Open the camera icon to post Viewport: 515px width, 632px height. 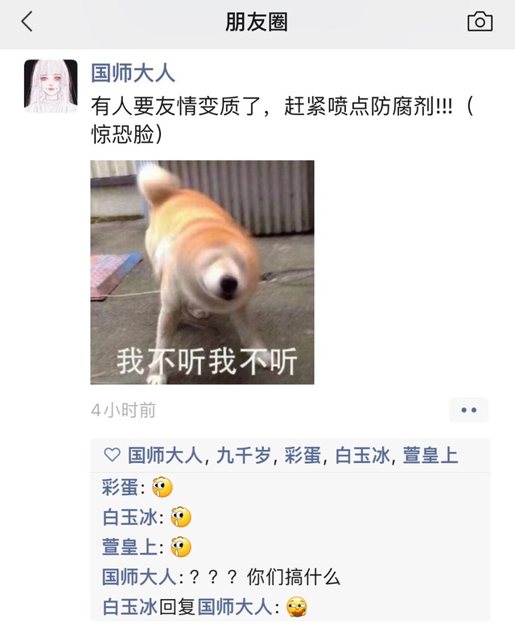480,21
